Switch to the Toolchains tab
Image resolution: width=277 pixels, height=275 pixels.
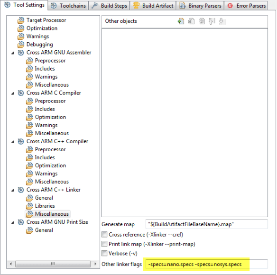(68, 6)
